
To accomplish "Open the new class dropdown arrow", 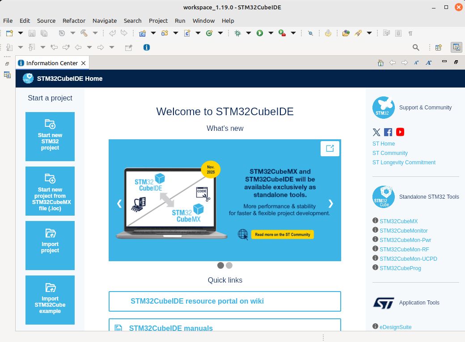I will [220, 33].
